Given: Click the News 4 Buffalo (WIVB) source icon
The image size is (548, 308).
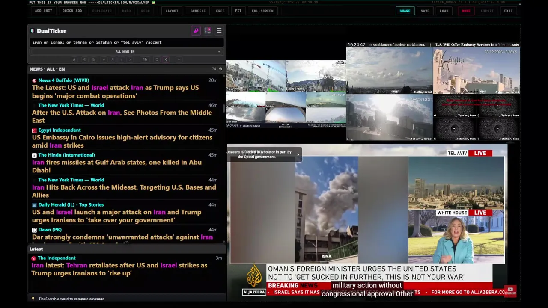Looking at the screenshot, I should (x=34, y=80).
